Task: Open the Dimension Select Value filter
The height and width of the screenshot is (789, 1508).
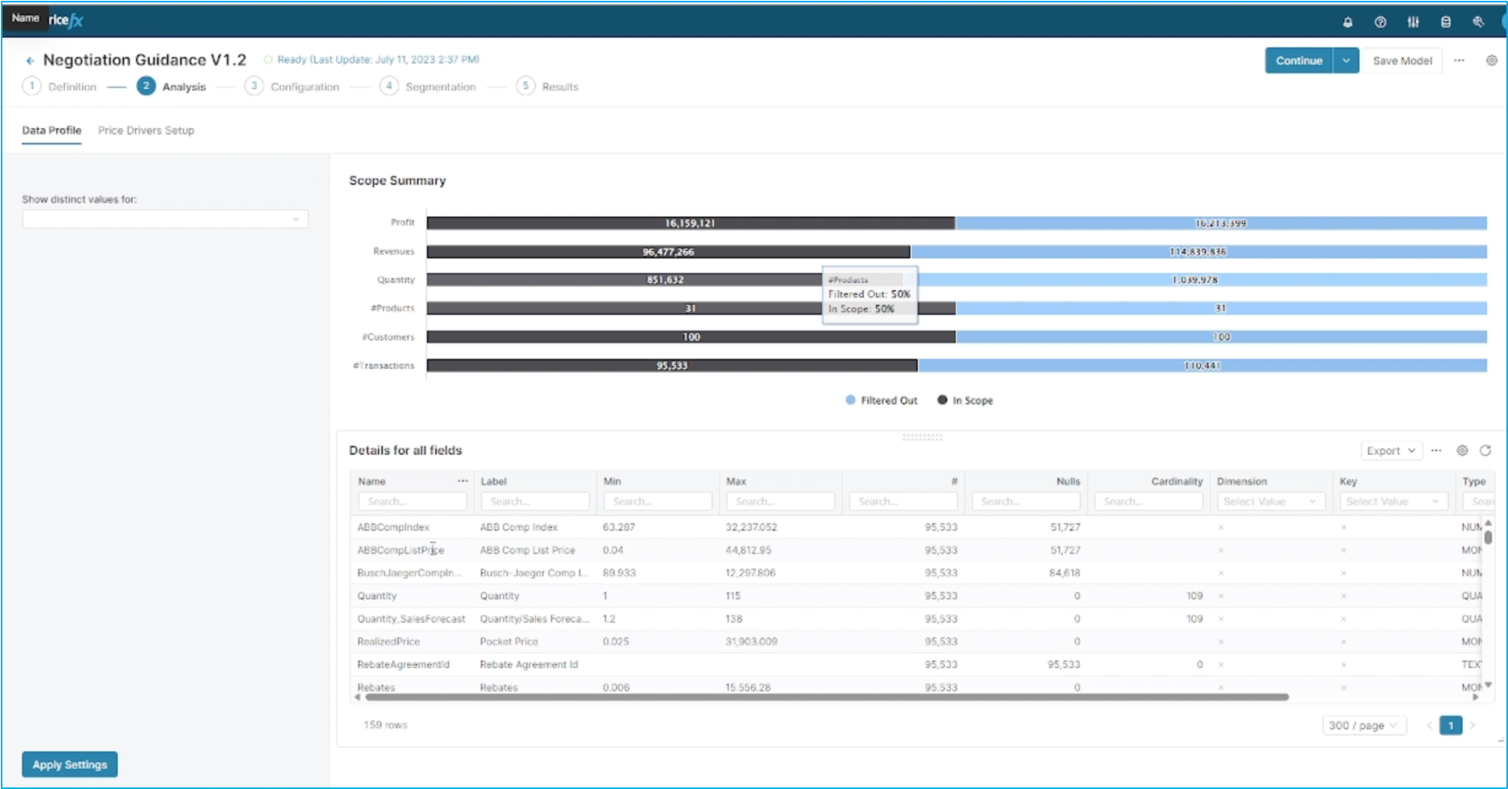Action: pyautogui.click(x=1269, y=502)
